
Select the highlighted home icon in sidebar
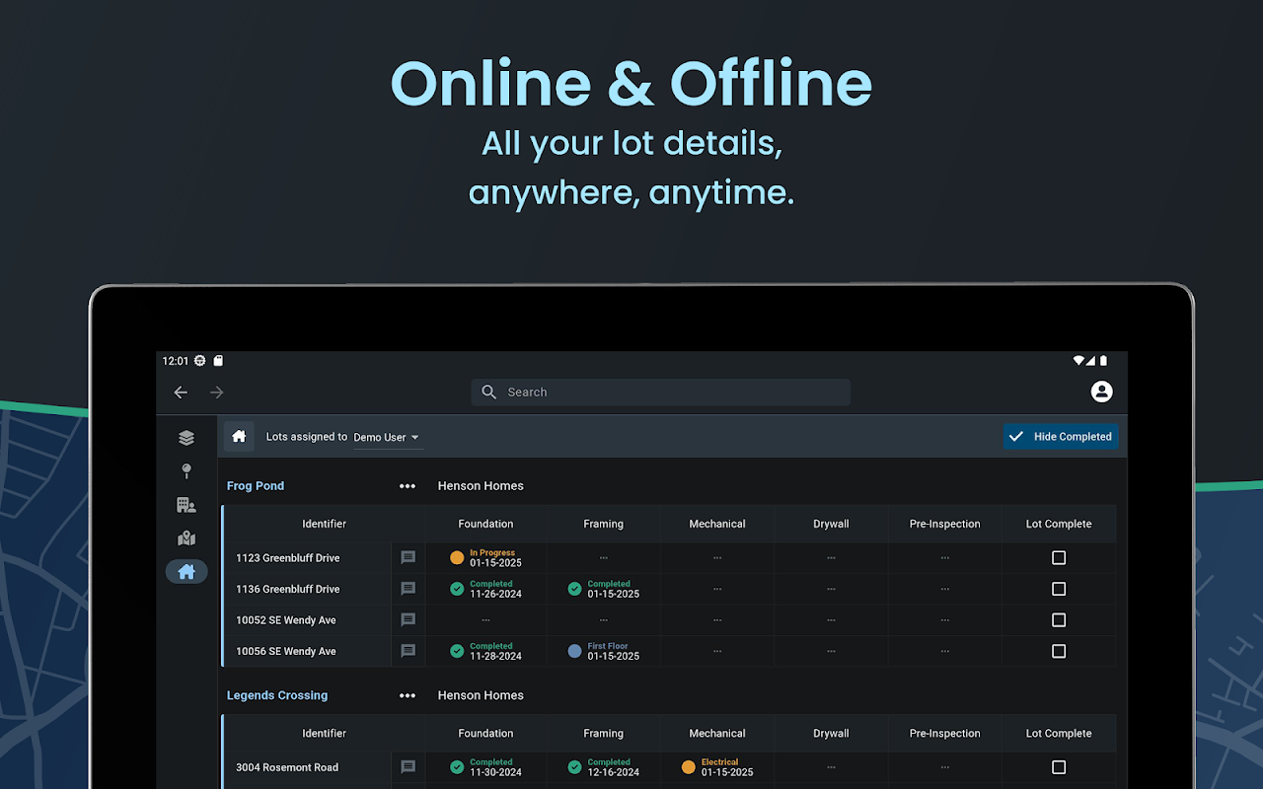tap(186, 571)
